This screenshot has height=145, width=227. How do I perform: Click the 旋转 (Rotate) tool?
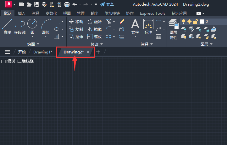[94, 22]
